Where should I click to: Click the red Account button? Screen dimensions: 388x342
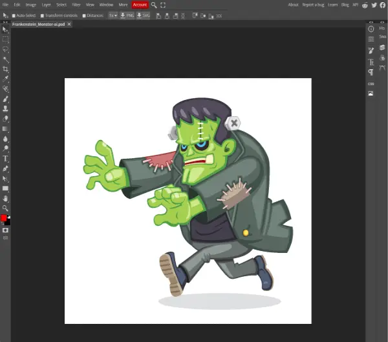140,5
